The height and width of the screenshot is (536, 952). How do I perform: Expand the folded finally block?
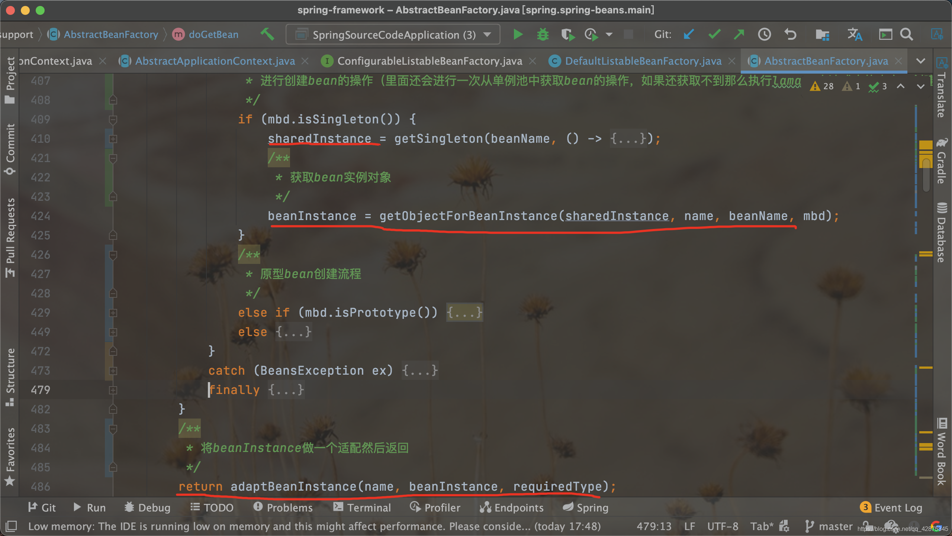pos(286,390)
